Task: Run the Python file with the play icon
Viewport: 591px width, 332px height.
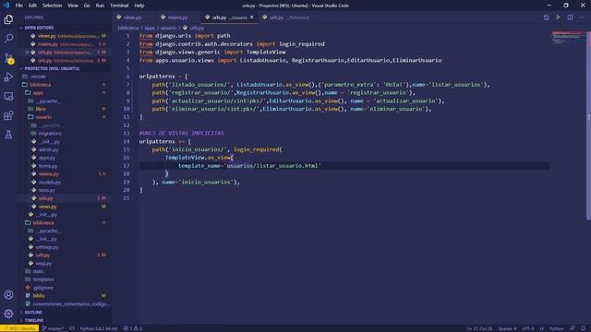Action: [558, 18]
